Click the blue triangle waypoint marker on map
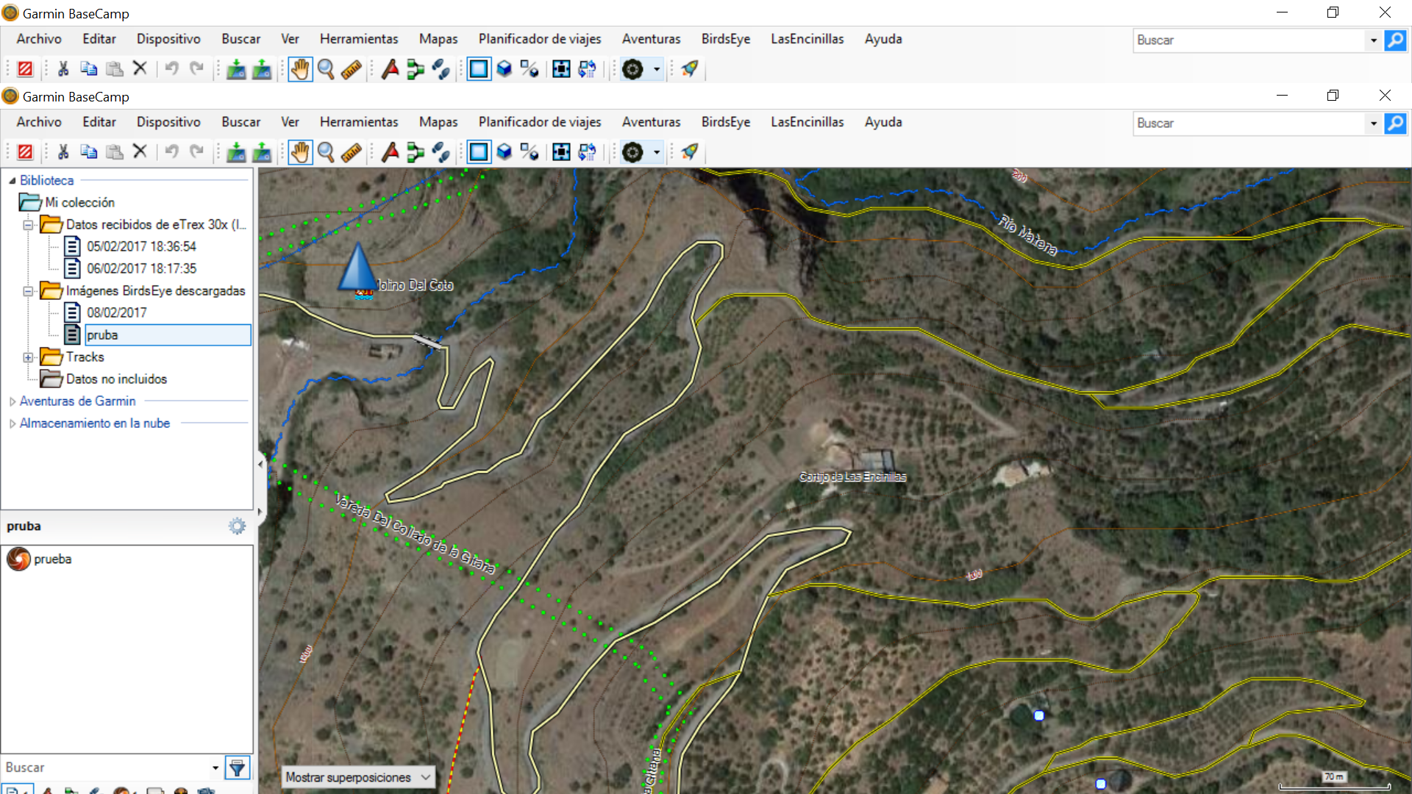The width and height of the screenshot is (1412, 794). (x=358, y=268)
